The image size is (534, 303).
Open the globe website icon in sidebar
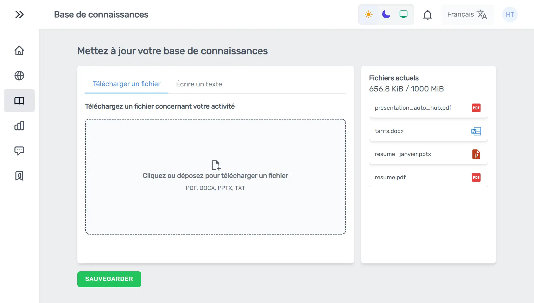click(19, 75)
